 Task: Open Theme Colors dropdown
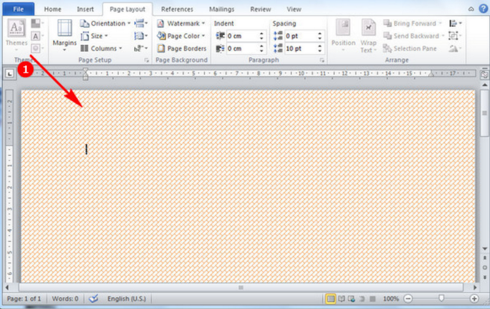click(x=37, y=23)
